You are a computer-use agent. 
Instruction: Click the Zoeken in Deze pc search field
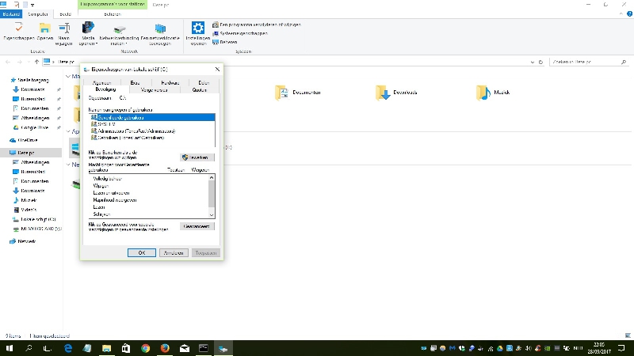tap(589, 62)
